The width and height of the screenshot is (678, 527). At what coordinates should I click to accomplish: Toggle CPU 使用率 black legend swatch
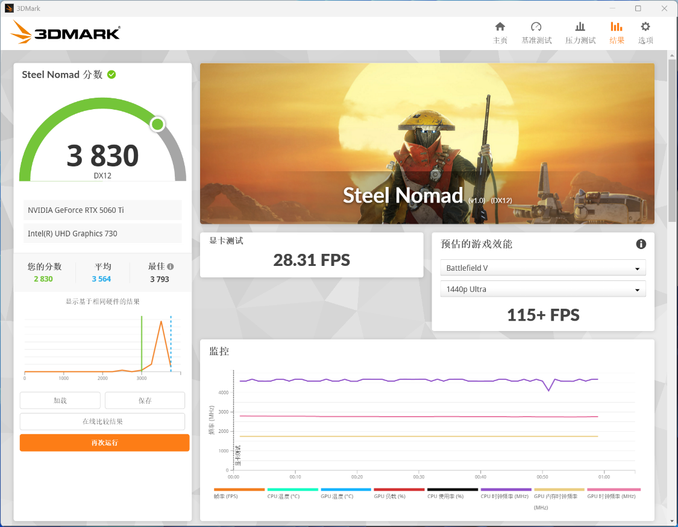point(453,490)
